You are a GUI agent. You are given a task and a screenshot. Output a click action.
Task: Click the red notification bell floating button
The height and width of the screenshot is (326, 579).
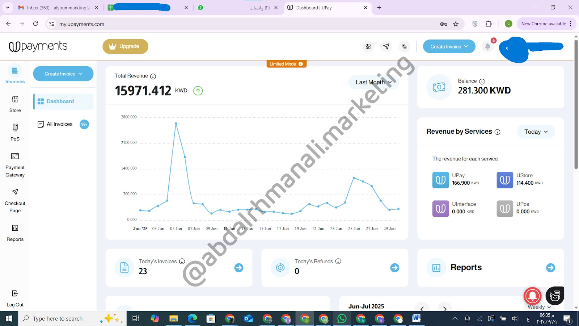coord(532,296)
